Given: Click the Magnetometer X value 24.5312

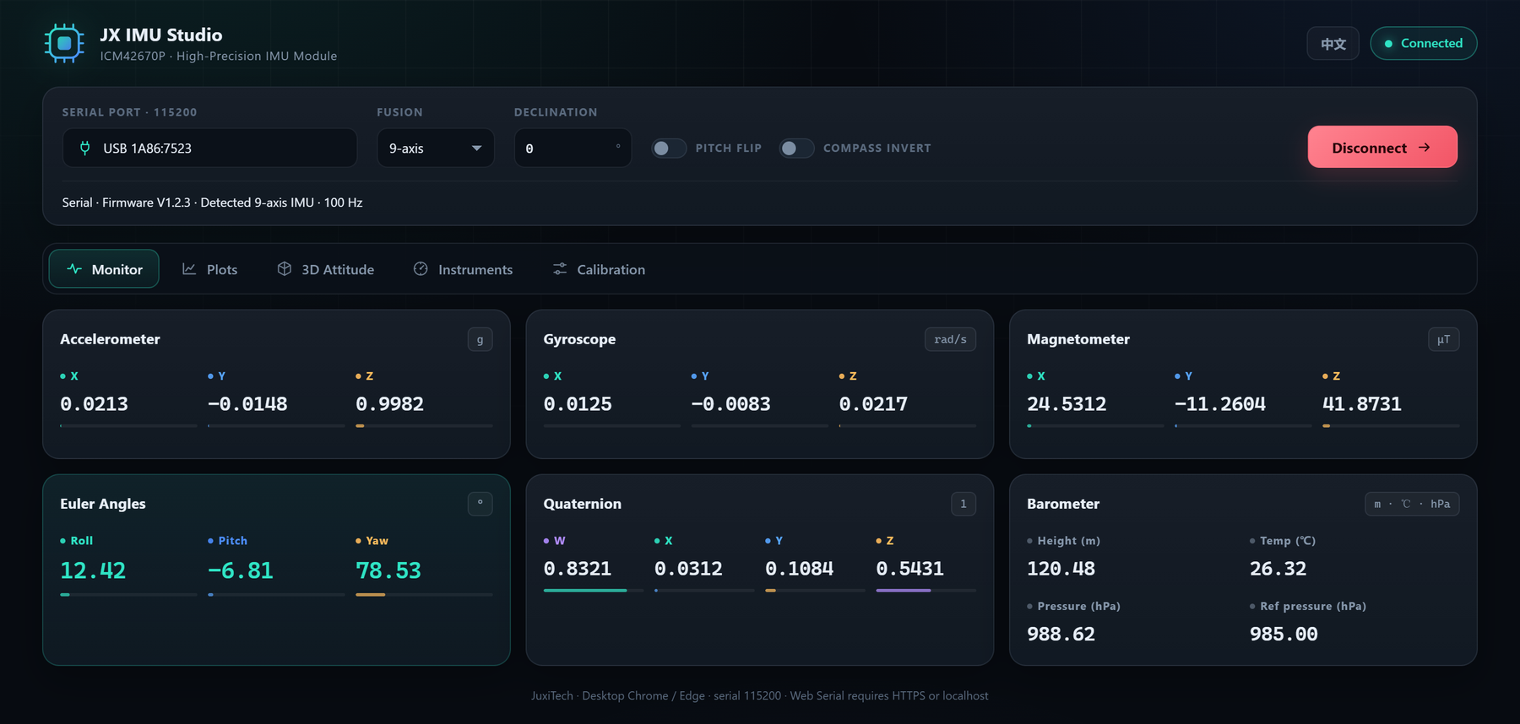Looking at the screenshot, I should [1067, 404].
